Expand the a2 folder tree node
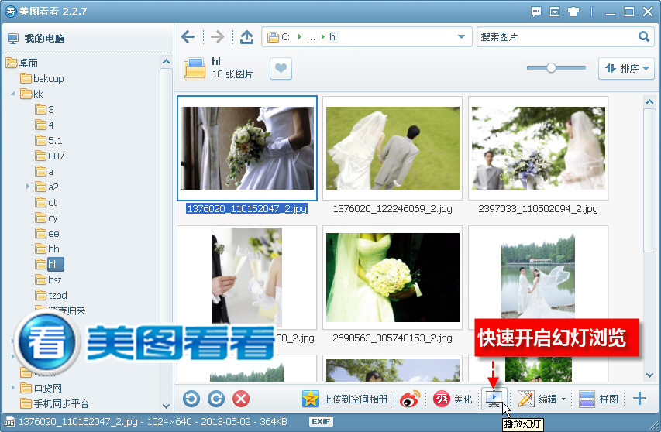 pyautogui.click(x=28, y=186)
